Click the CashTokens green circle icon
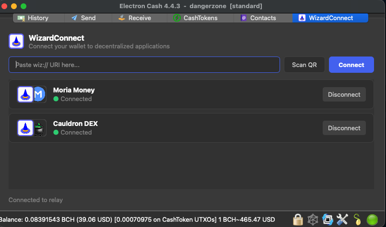The image size is (386, 227). [x=177, y=18]
